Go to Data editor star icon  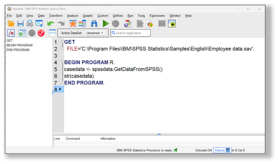(x=73, y=24)
